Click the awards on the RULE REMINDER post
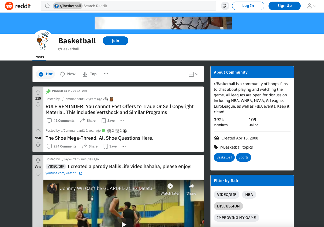 point(109,99)
